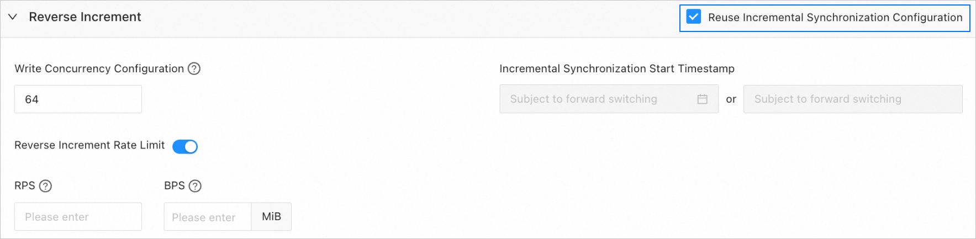Turn off the Reverse Increment Rate Limit switch

click(185, 146)
